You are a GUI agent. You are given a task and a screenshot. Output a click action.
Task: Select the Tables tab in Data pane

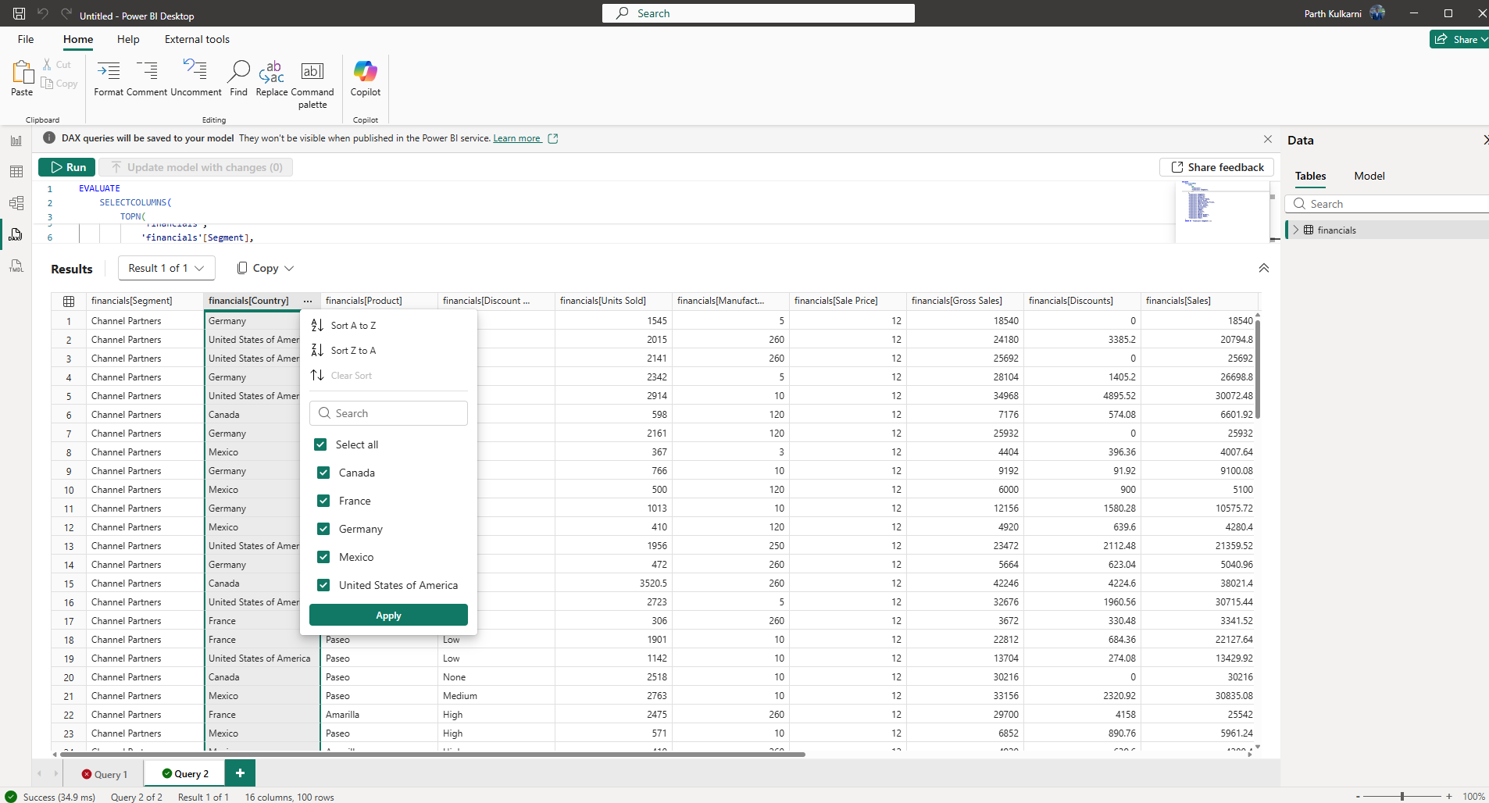pyautogui.click(x=1311, y=176)
